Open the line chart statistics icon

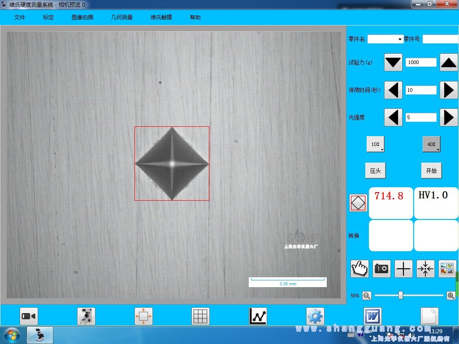click(258, 316)
